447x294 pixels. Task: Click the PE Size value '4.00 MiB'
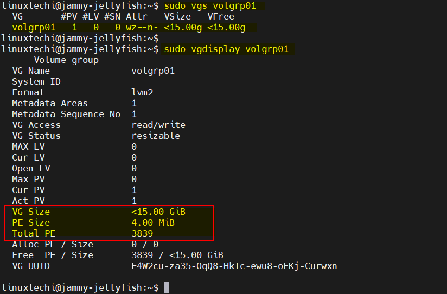(153, 222)
